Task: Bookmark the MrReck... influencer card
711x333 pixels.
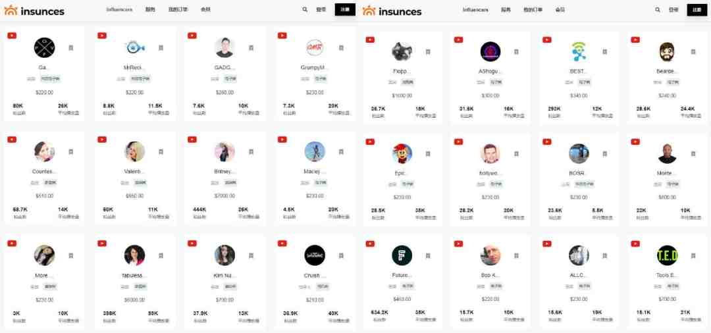Action: click(161, 48)
